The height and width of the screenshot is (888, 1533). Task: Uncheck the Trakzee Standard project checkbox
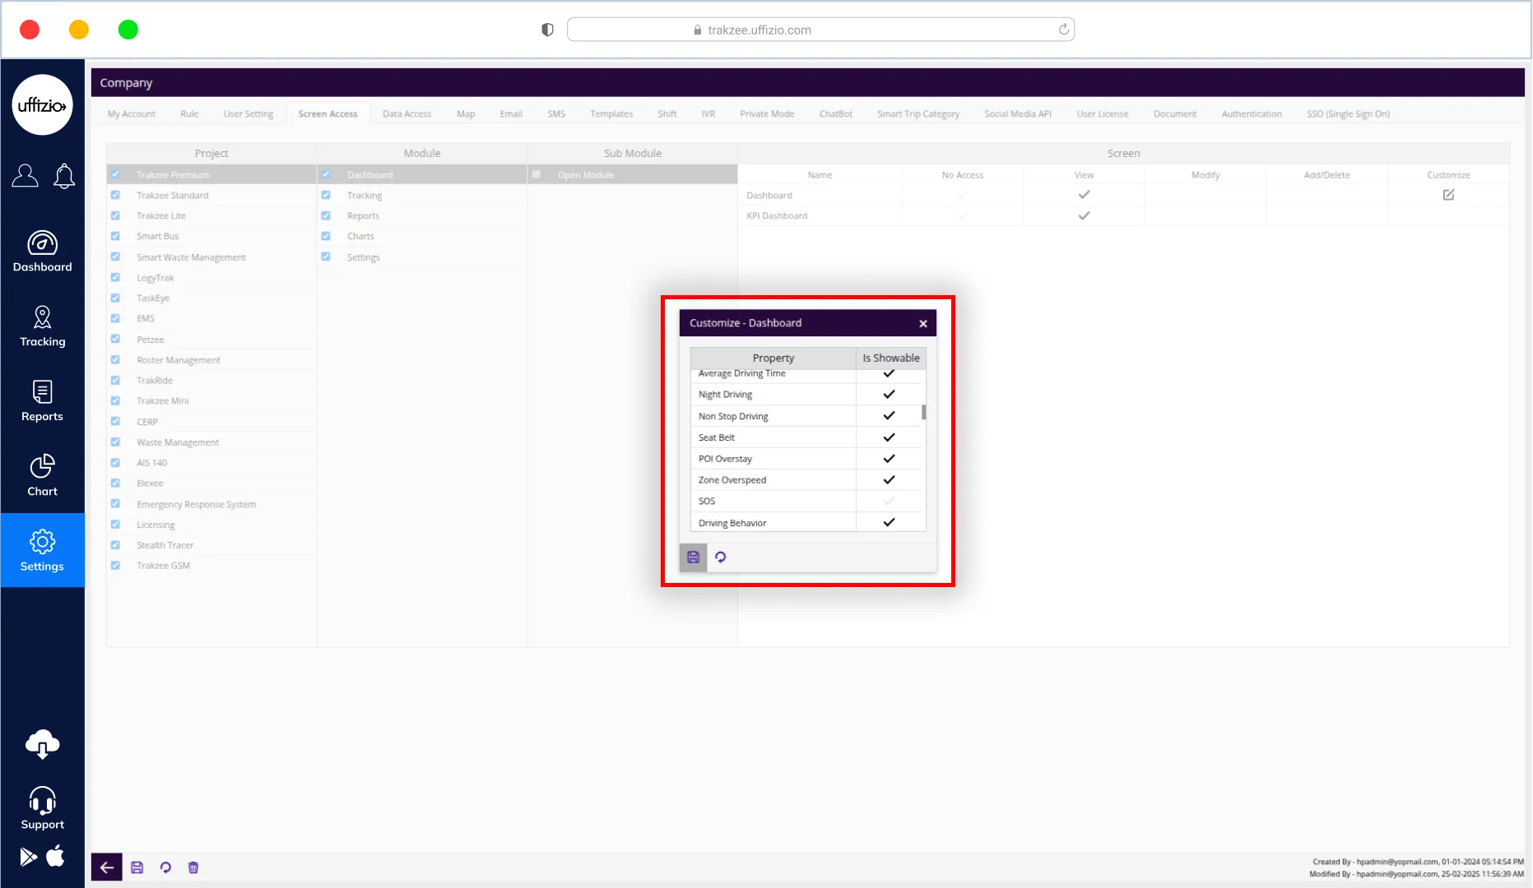pos(115,196)
